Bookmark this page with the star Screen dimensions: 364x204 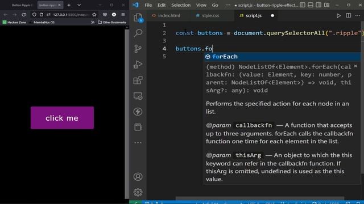click(94, 15)
